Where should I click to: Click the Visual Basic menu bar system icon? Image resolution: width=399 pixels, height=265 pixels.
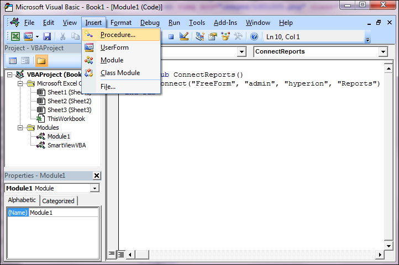[x=15, y=23]
